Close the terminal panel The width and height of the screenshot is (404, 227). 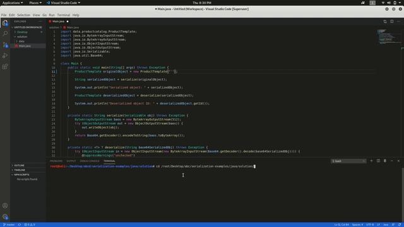coord(398,161)
